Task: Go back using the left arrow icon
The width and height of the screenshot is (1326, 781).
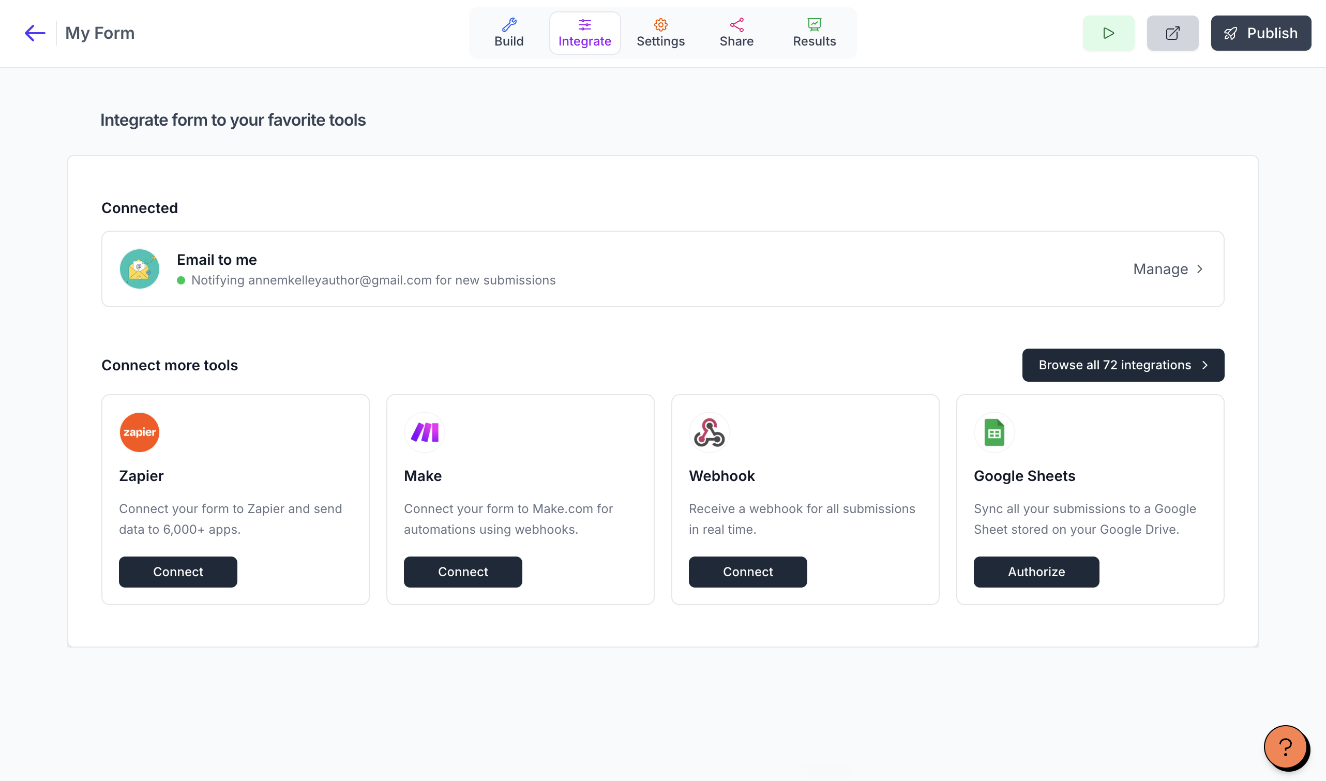Action: tap(35, 33)
